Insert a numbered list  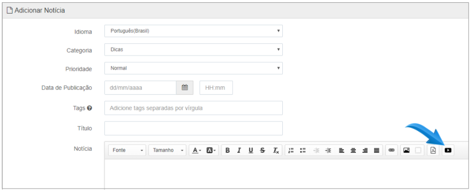click(291, 150)
